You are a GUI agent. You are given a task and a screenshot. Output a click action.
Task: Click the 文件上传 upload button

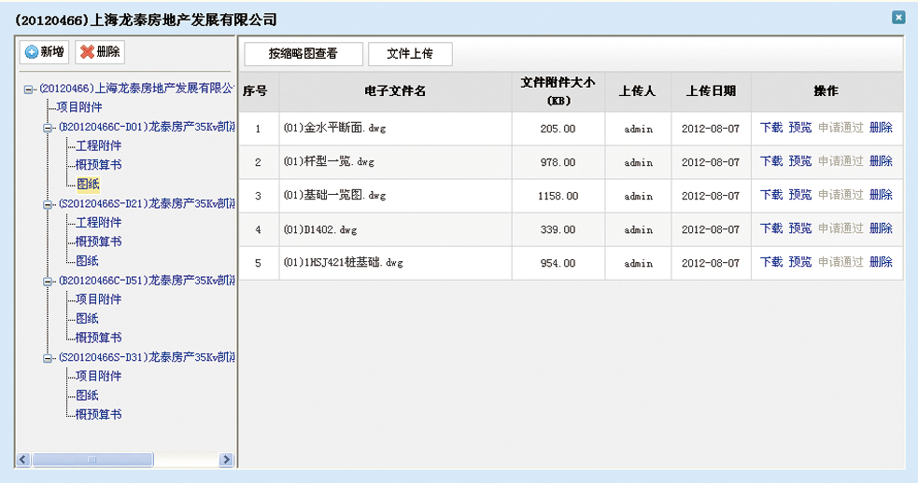(x=410, y=54)
